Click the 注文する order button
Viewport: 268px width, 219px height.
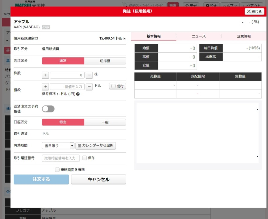[x=41, y=179]
